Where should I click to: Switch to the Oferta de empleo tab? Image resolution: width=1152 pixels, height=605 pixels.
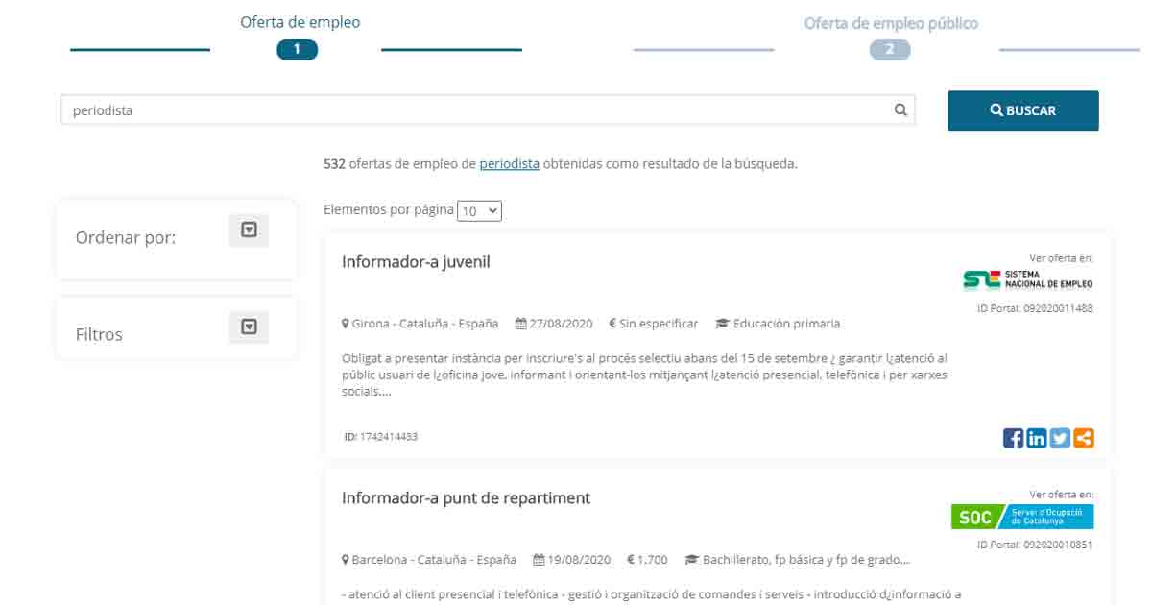tap(300, 22)
